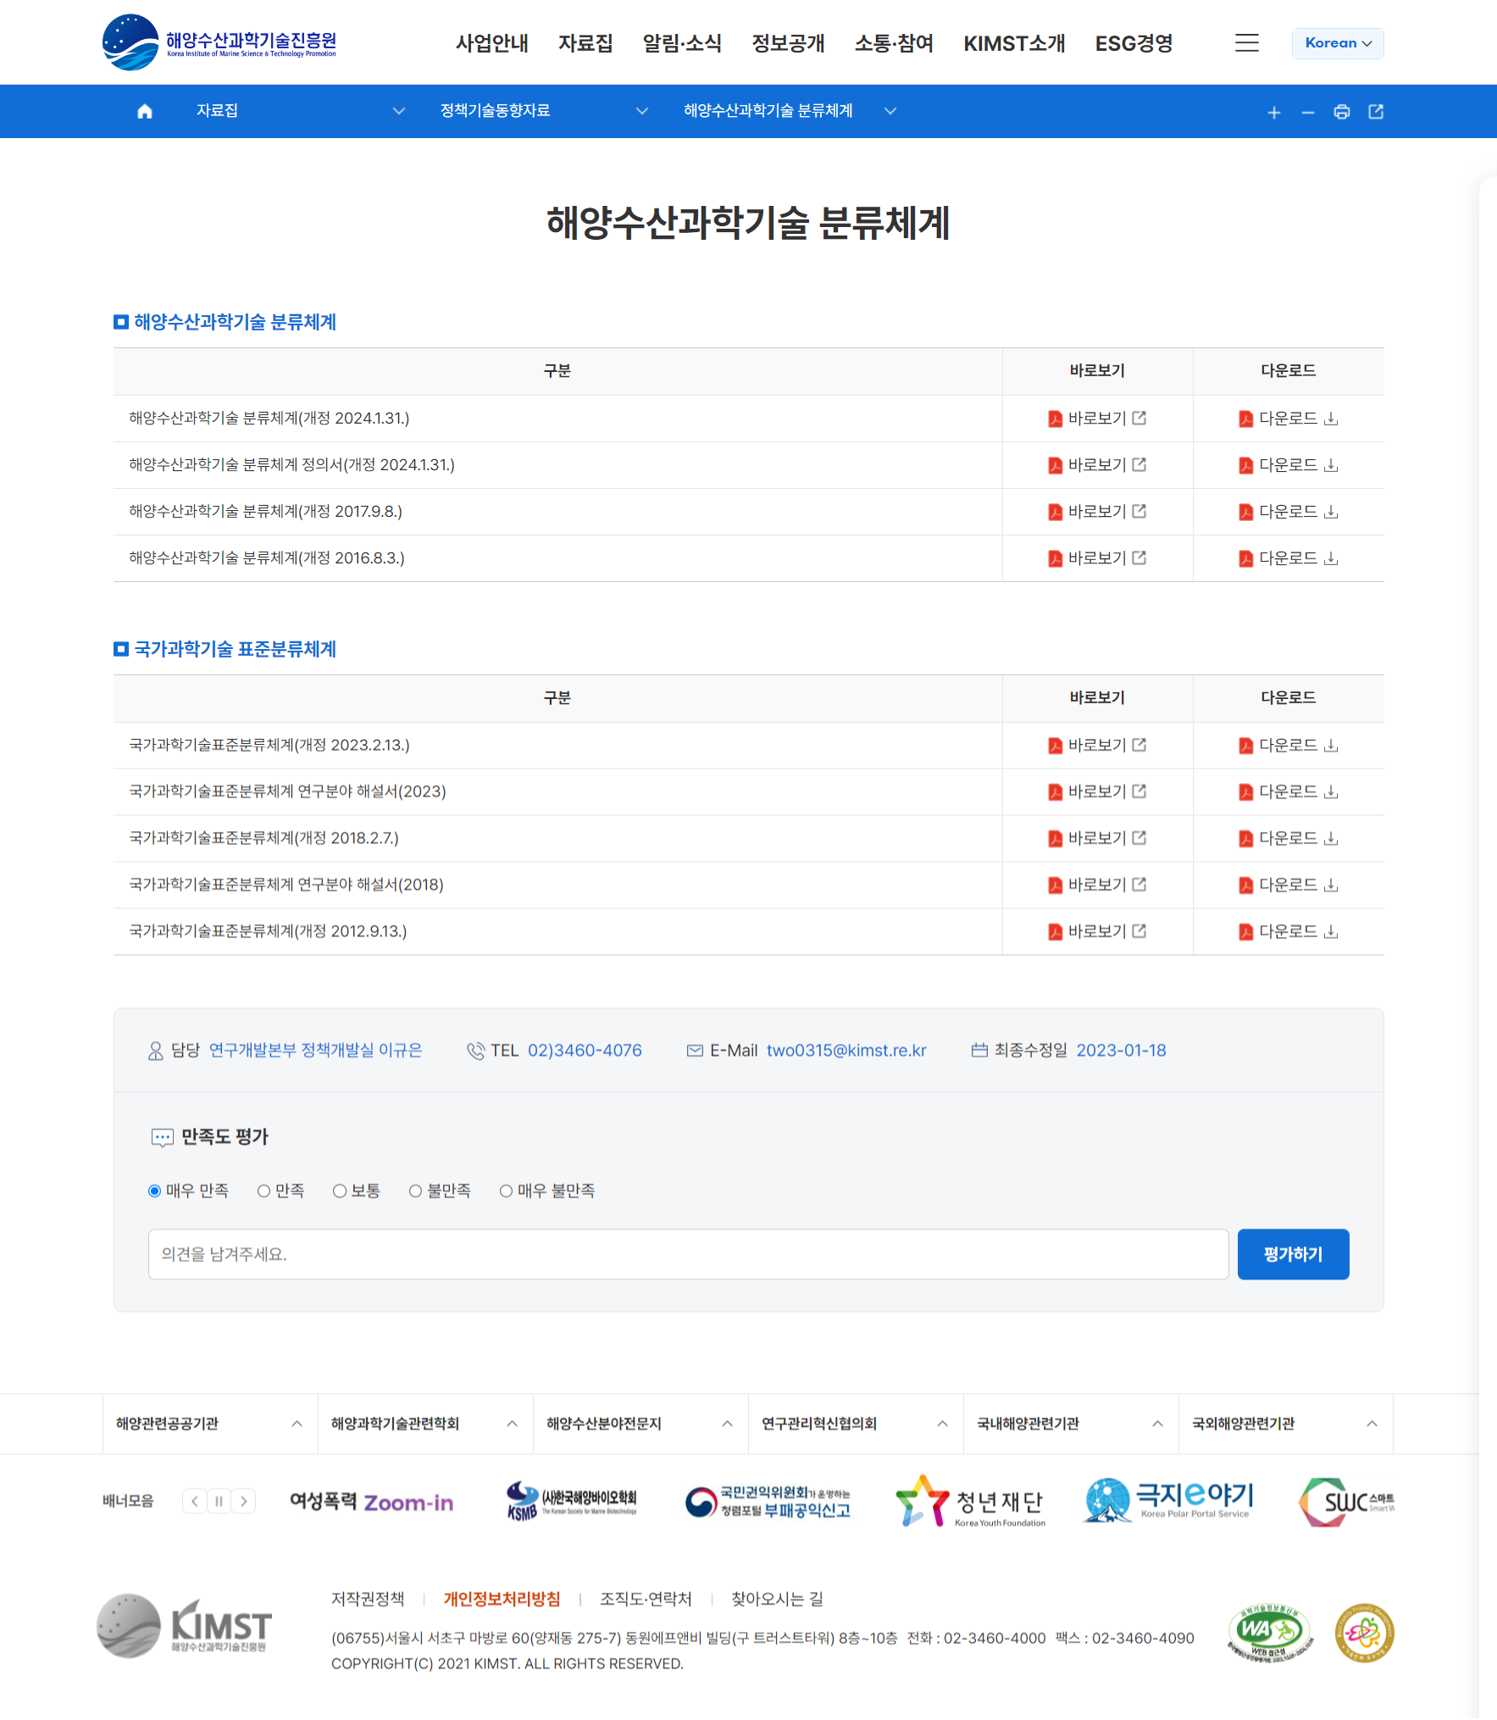Click the zoom in plus icon
This screenshot has height=1720, width=1497.
coord(1273,112)
